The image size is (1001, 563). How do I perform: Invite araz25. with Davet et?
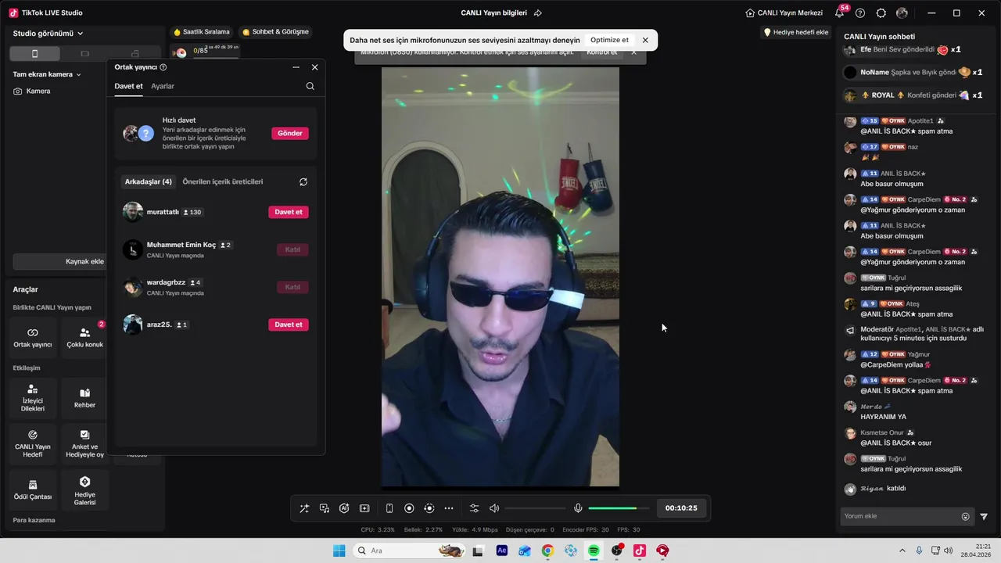pyautogui.click(x=289, y=325)
